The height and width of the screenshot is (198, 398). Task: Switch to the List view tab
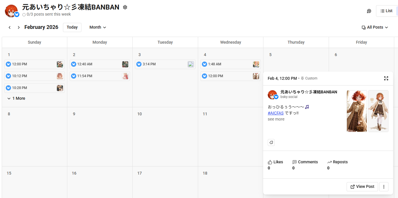(x=386, y=11)
